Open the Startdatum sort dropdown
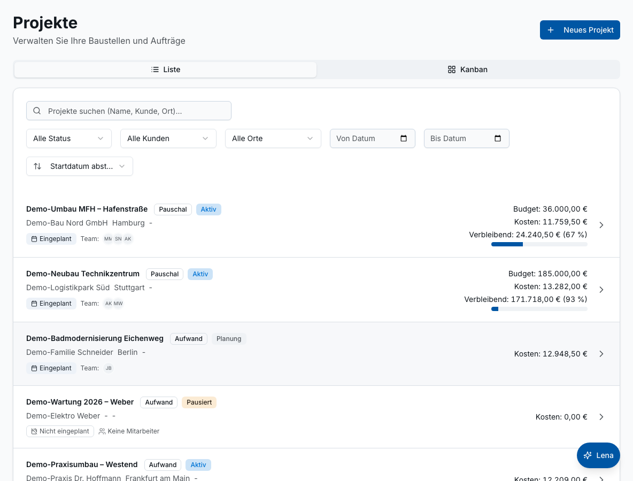Image resolution: width=633 pixels, height=481 pixels. coord(80,166)
